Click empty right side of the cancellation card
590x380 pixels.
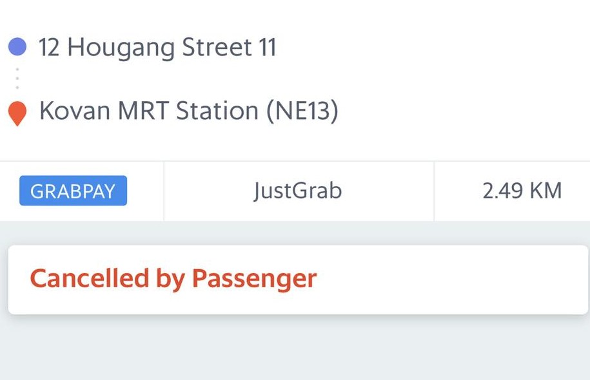tap(451, 280)
